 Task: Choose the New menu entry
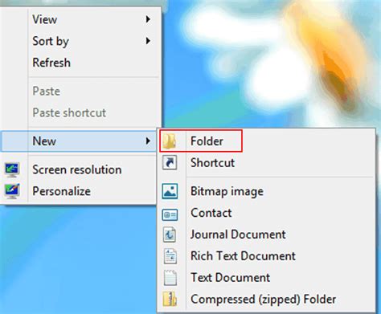coord(80,141)
